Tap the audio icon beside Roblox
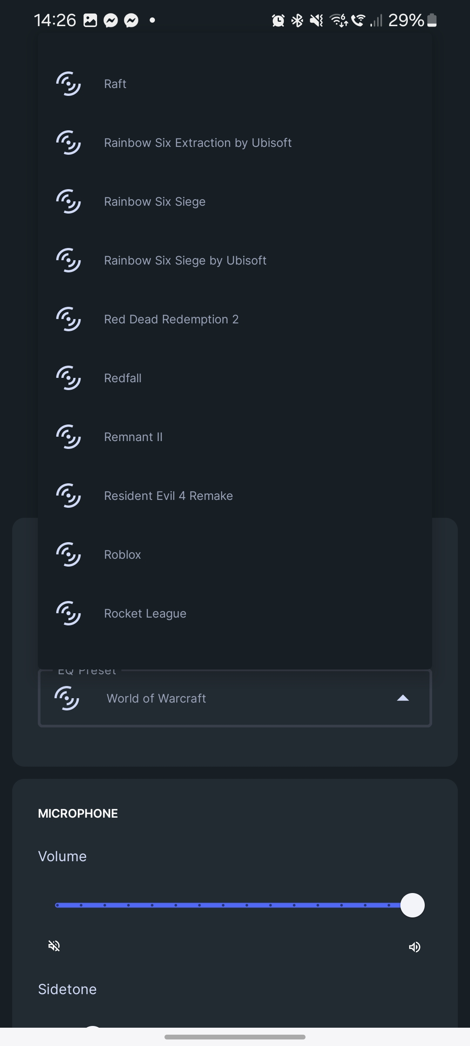This screenshot has height=1046, width=470. coord(68,554)
